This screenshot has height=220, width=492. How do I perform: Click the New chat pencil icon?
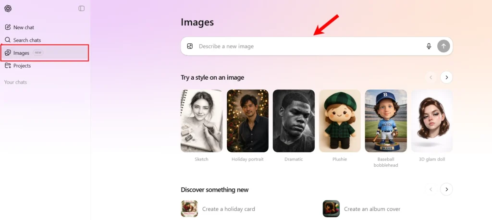[x=8, y=27]
